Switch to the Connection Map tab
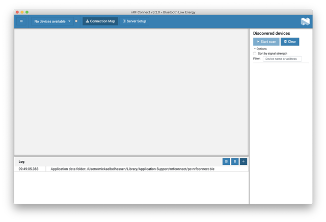Viewport: 326px width, 222px height. (x=100, y=21)
